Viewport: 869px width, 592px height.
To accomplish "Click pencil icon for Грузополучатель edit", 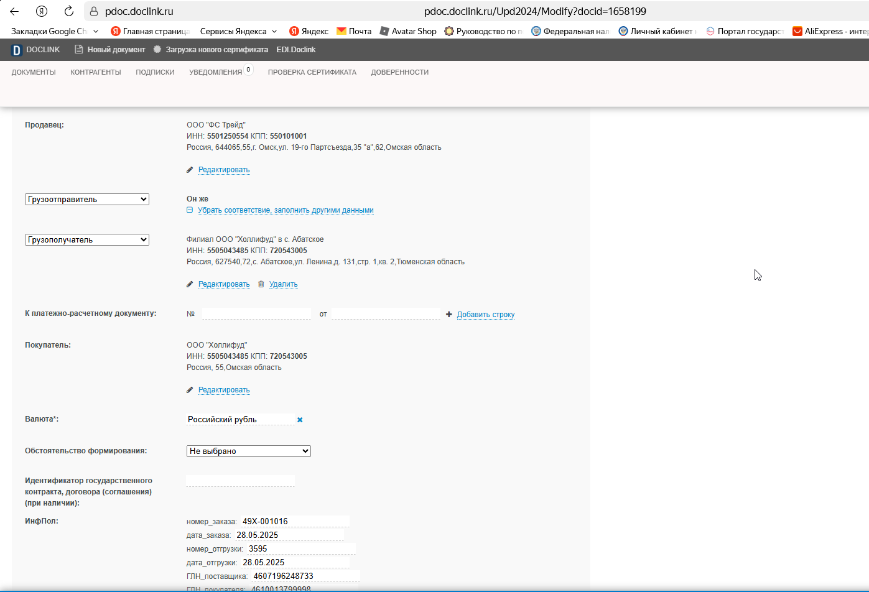I will tap(190, 284).
